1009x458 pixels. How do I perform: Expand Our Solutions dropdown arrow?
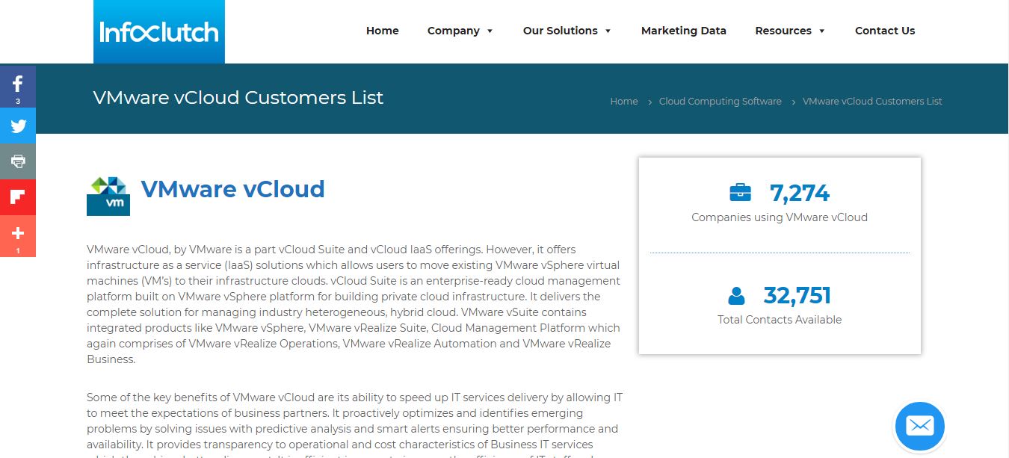pos(608,31)
